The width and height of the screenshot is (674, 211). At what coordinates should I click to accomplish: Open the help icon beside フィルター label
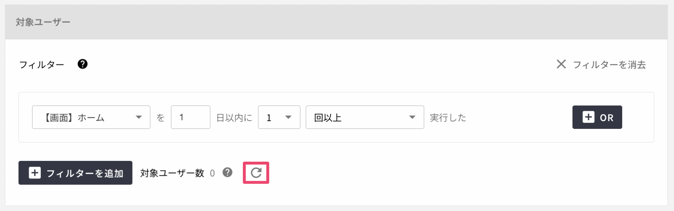pyautogui.click(x=83, y=64)
